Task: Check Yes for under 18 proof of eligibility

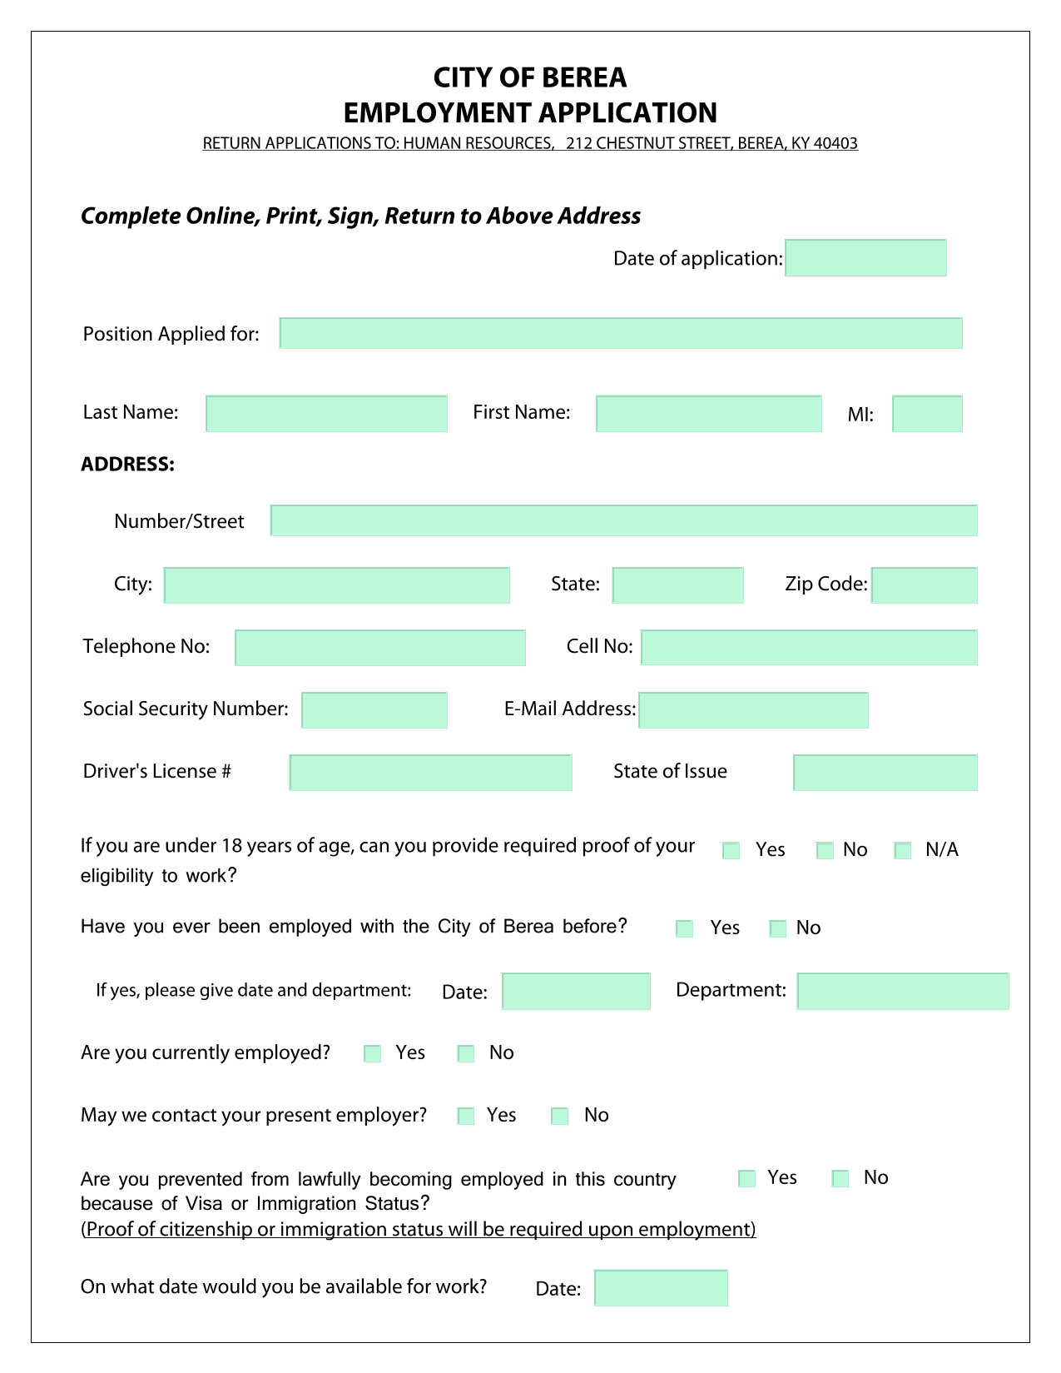Action: [731, 851]
